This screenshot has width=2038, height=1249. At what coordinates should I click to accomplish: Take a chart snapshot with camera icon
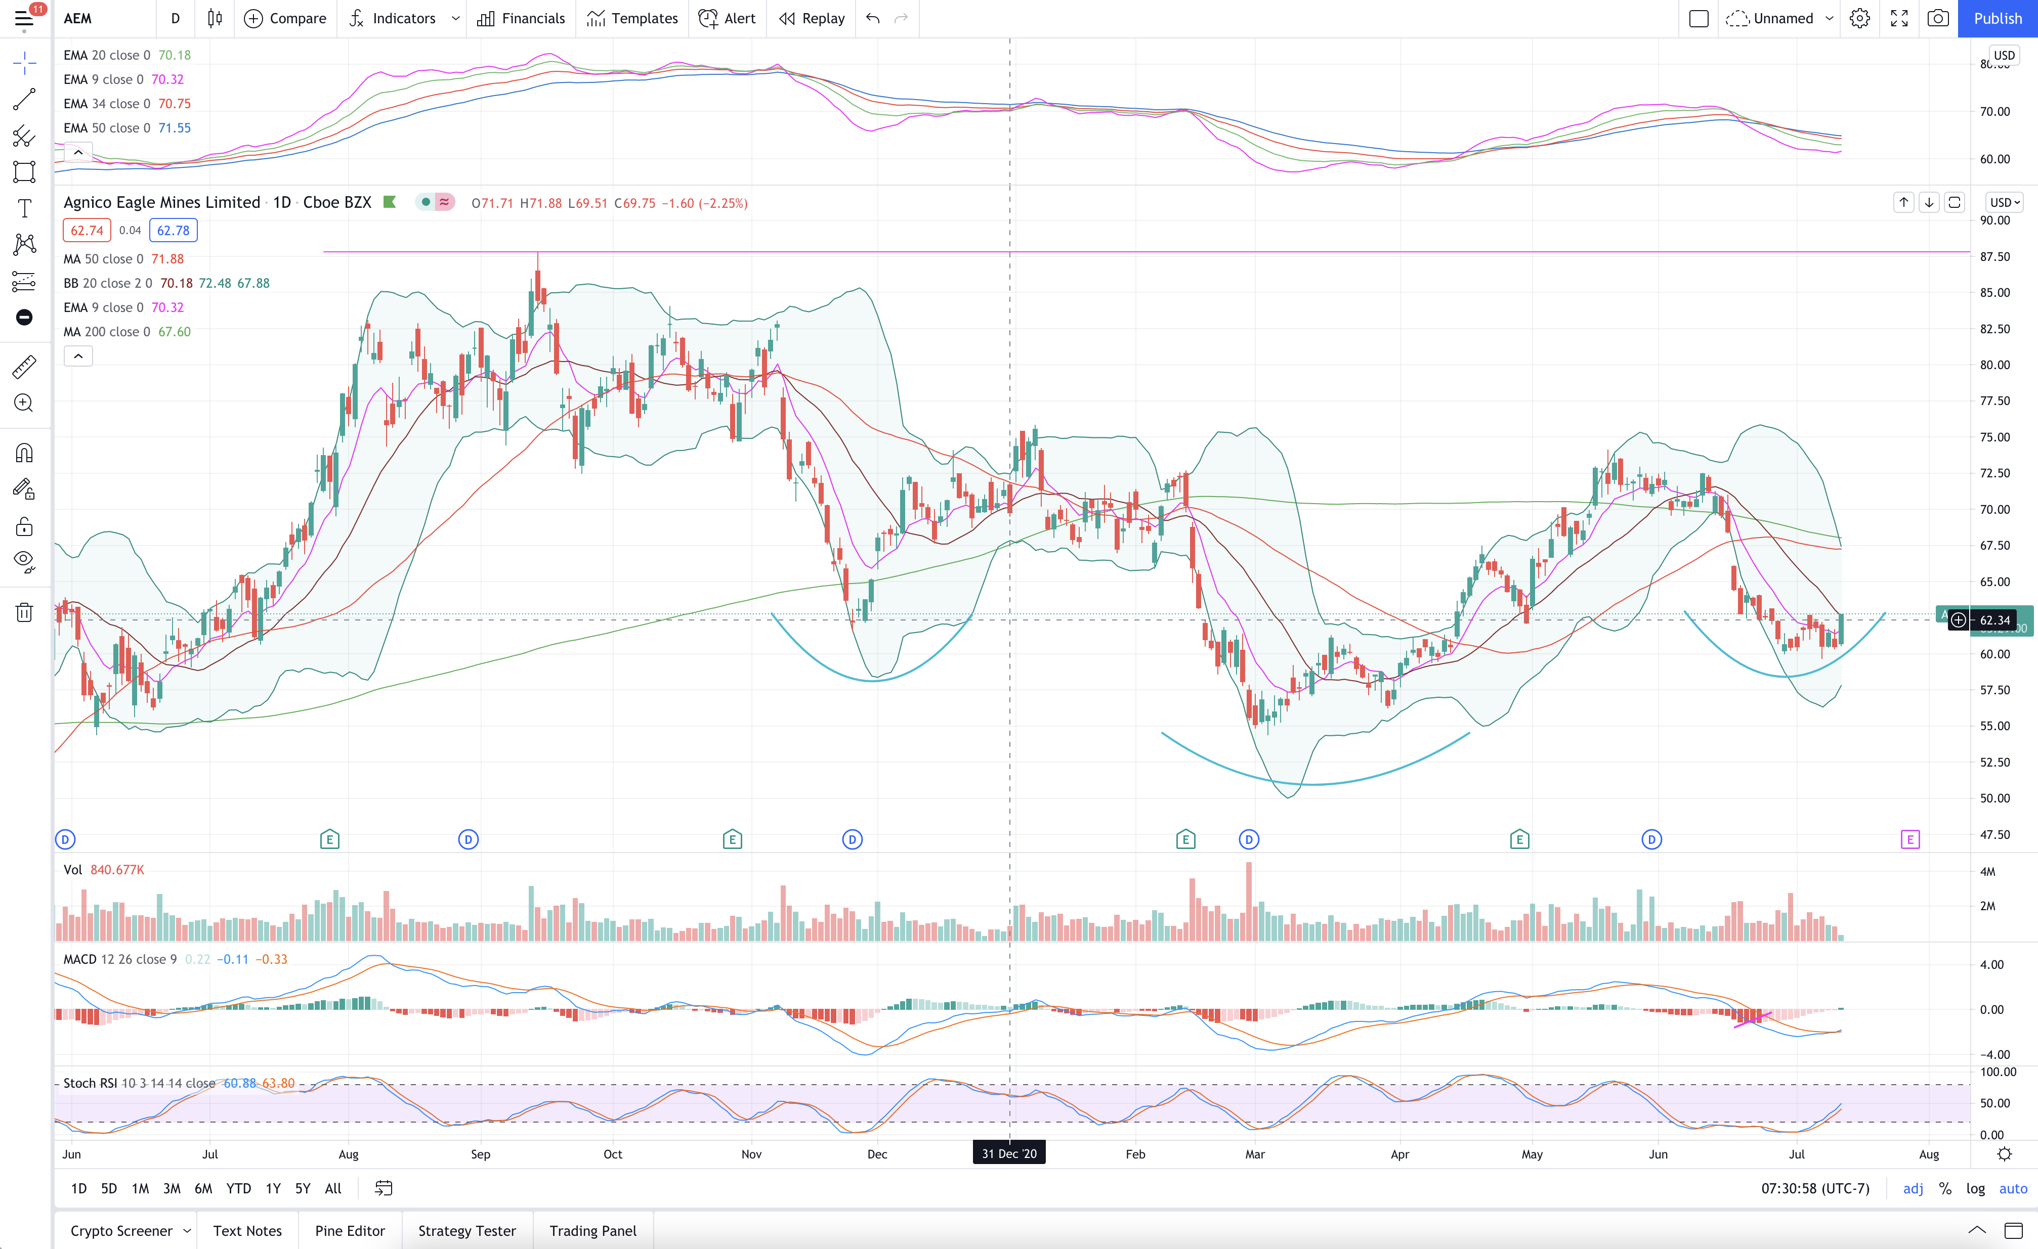click(x=1938, y=18)
